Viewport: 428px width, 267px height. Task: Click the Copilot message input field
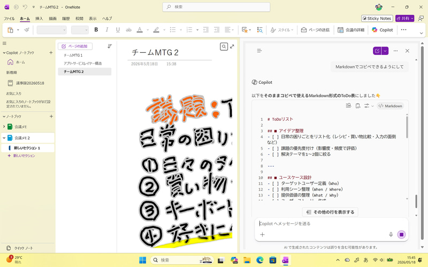331,224
